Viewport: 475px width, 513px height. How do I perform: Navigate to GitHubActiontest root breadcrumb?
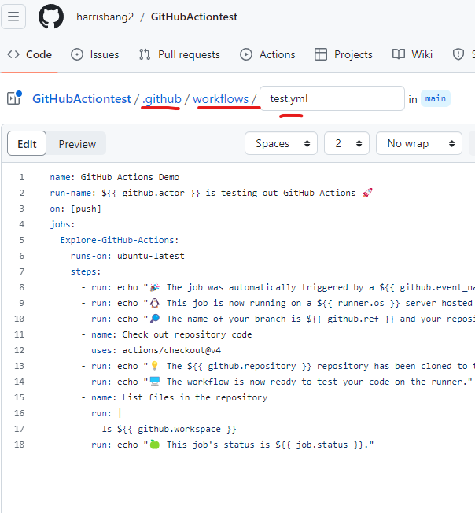[x=82, y=99]
